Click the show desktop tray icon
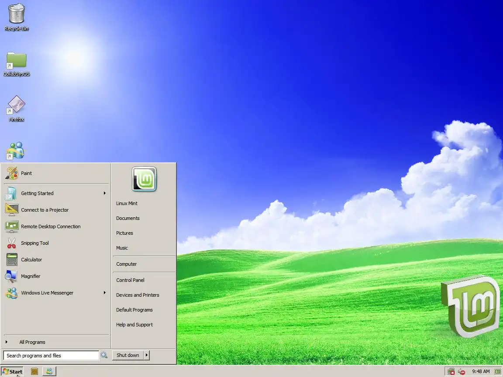The image size is (503, 377). (x=498, y=372)
